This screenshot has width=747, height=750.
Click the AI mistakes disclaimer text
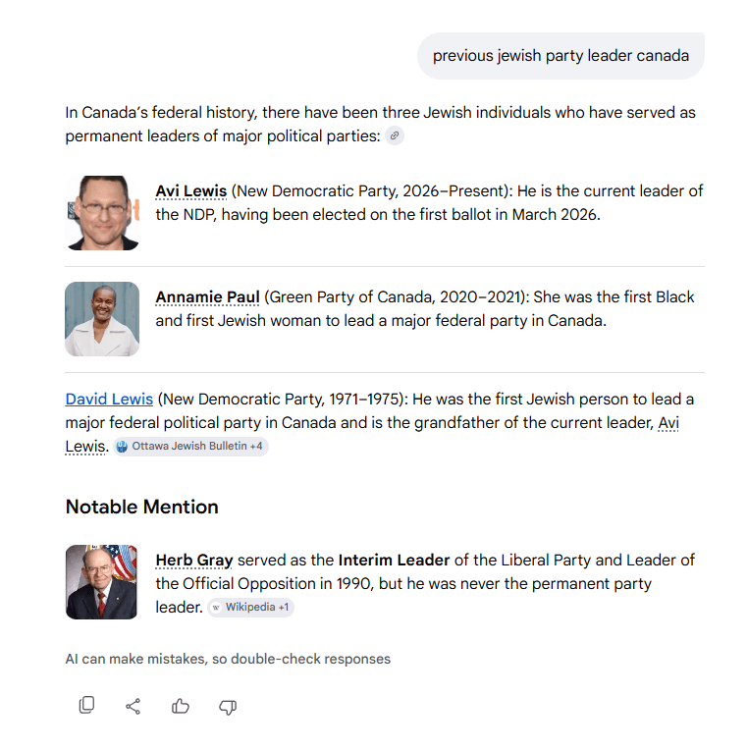point(228,659)
